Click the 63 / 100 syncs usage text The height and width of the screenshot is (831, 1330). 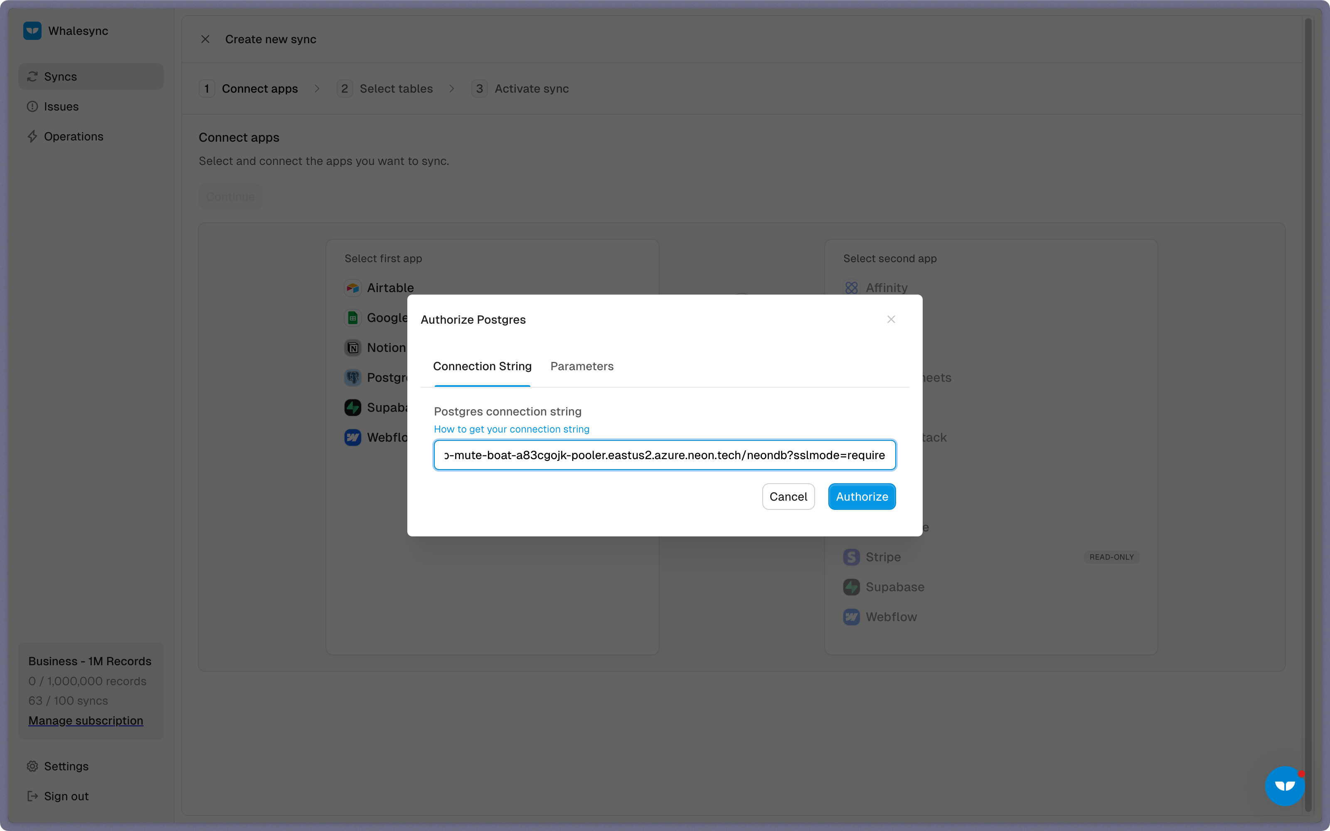tap(68, 701)
